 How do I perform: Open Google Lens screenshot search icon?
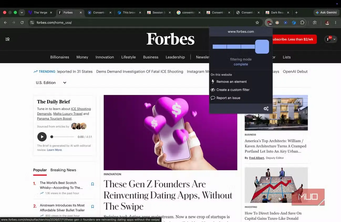(x=315, y=23)
